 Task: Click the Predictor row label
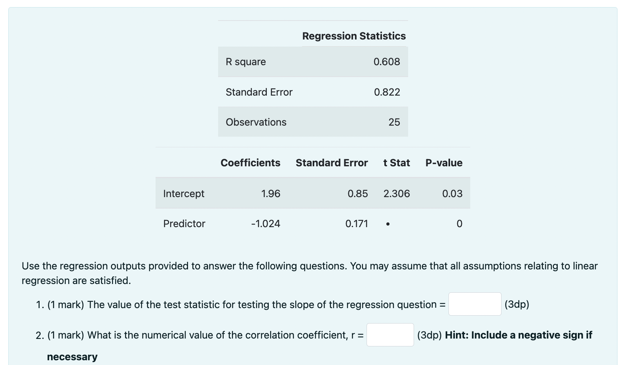click(x=184, y=224)
